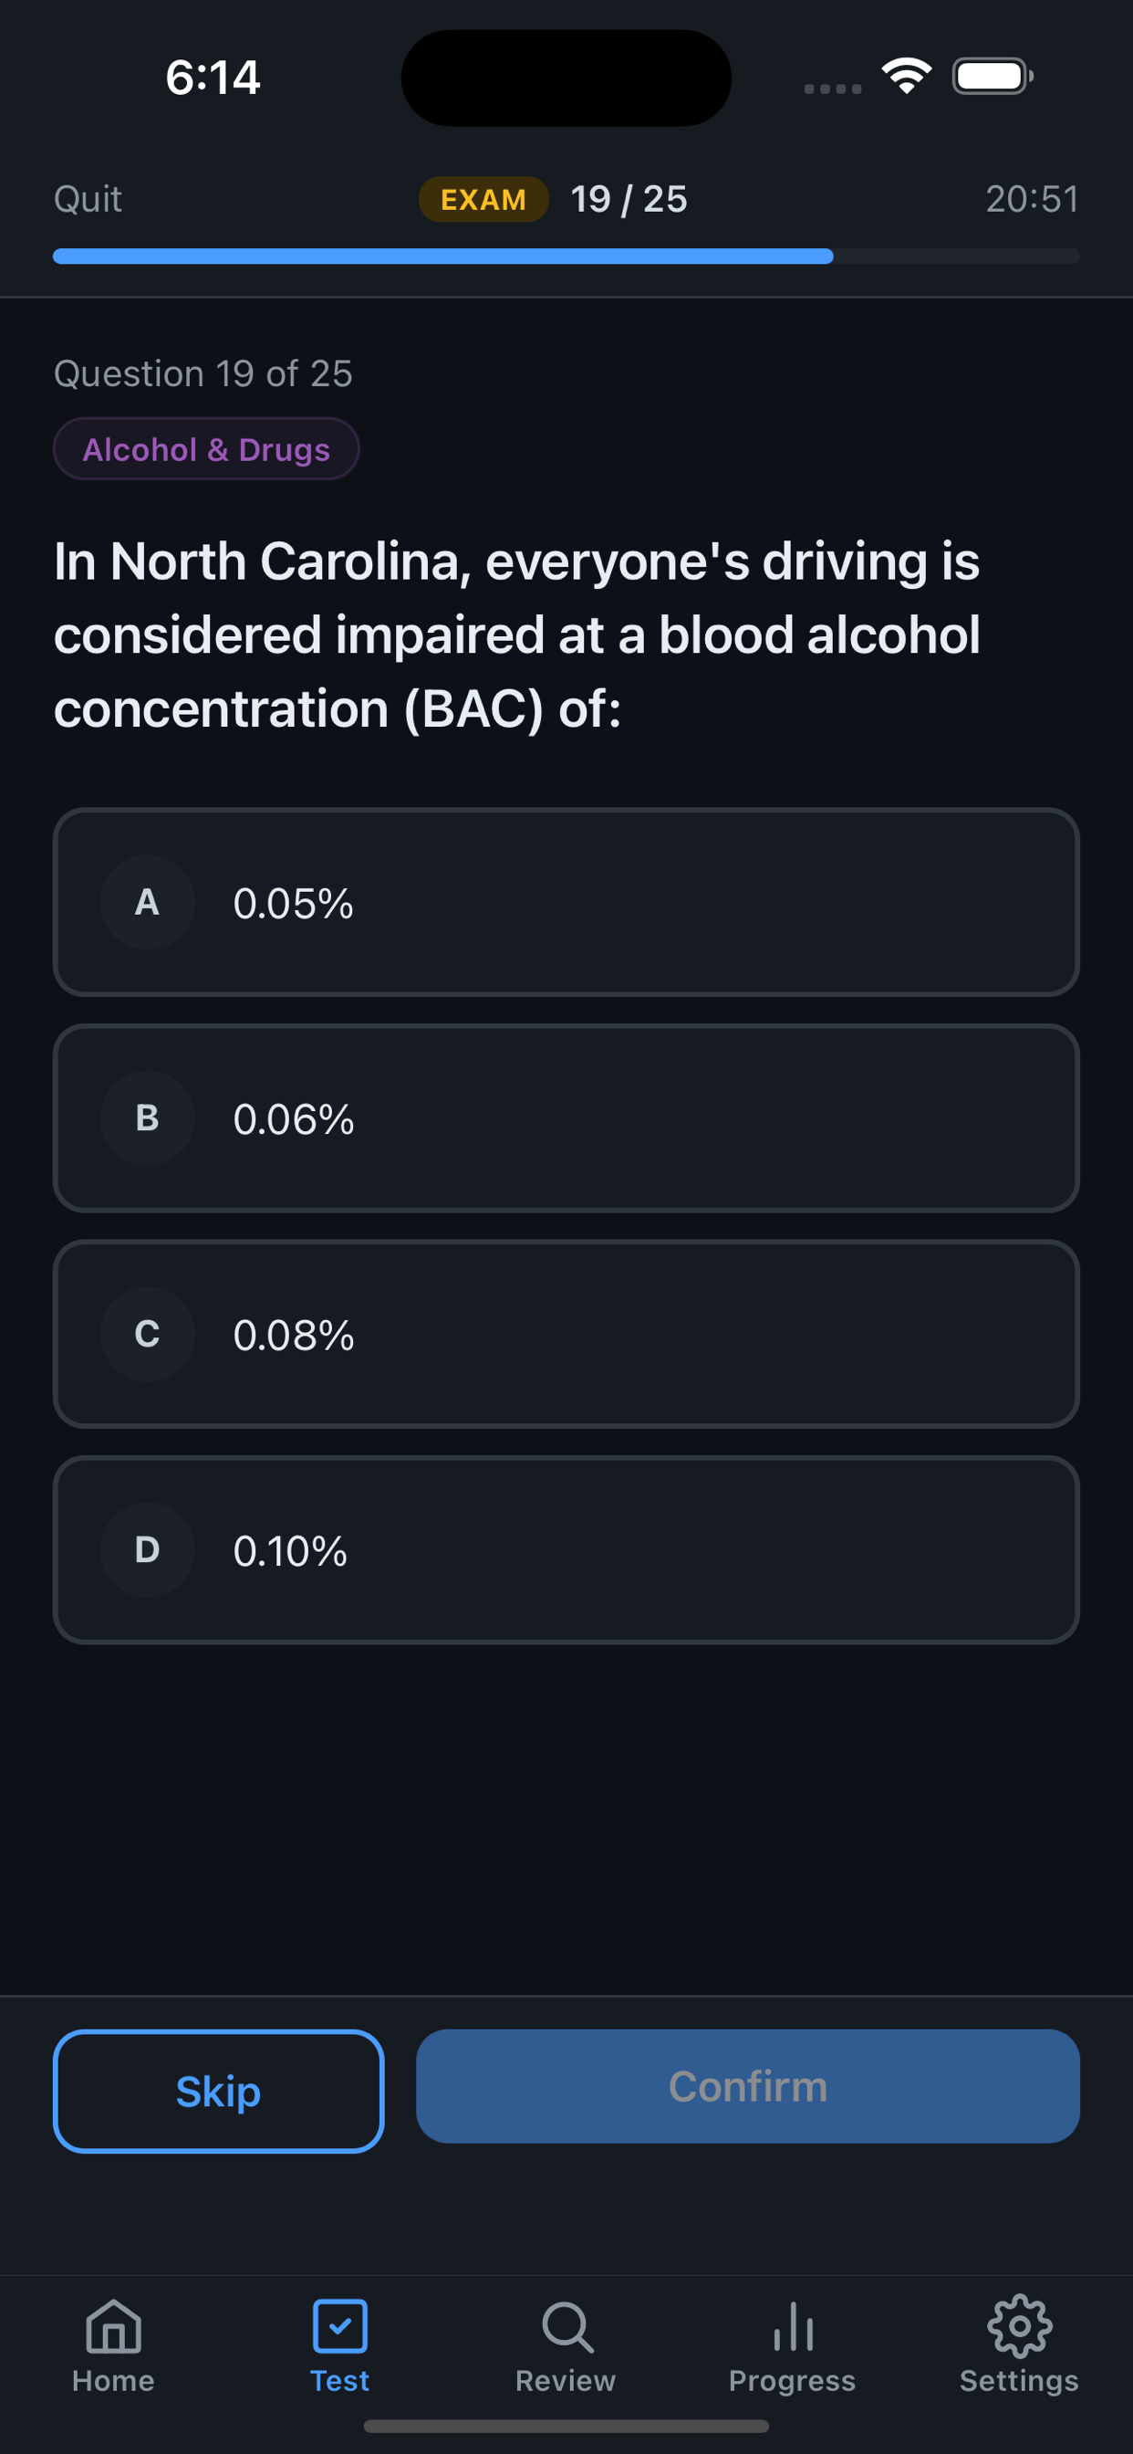The image size is (1133, 2454).
Task: Choose answer C 0.08%
Action: pyautogui.click(x=566, y=1334)
